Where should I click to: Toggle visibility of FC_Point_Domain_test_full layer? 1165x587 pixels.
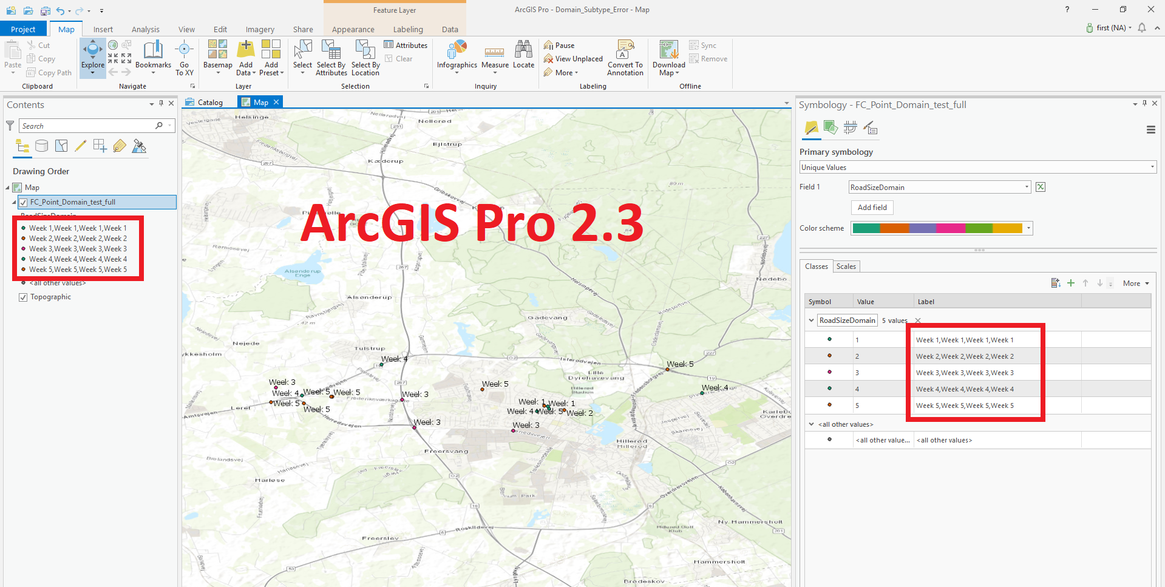[23, 202]
